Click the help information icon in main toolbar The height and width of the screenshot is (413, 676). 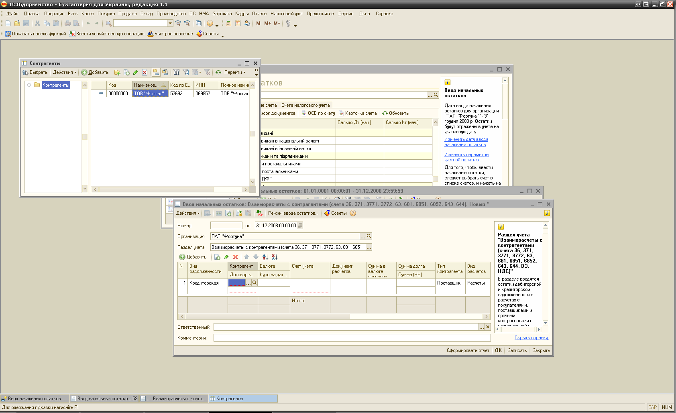point(210,23)
